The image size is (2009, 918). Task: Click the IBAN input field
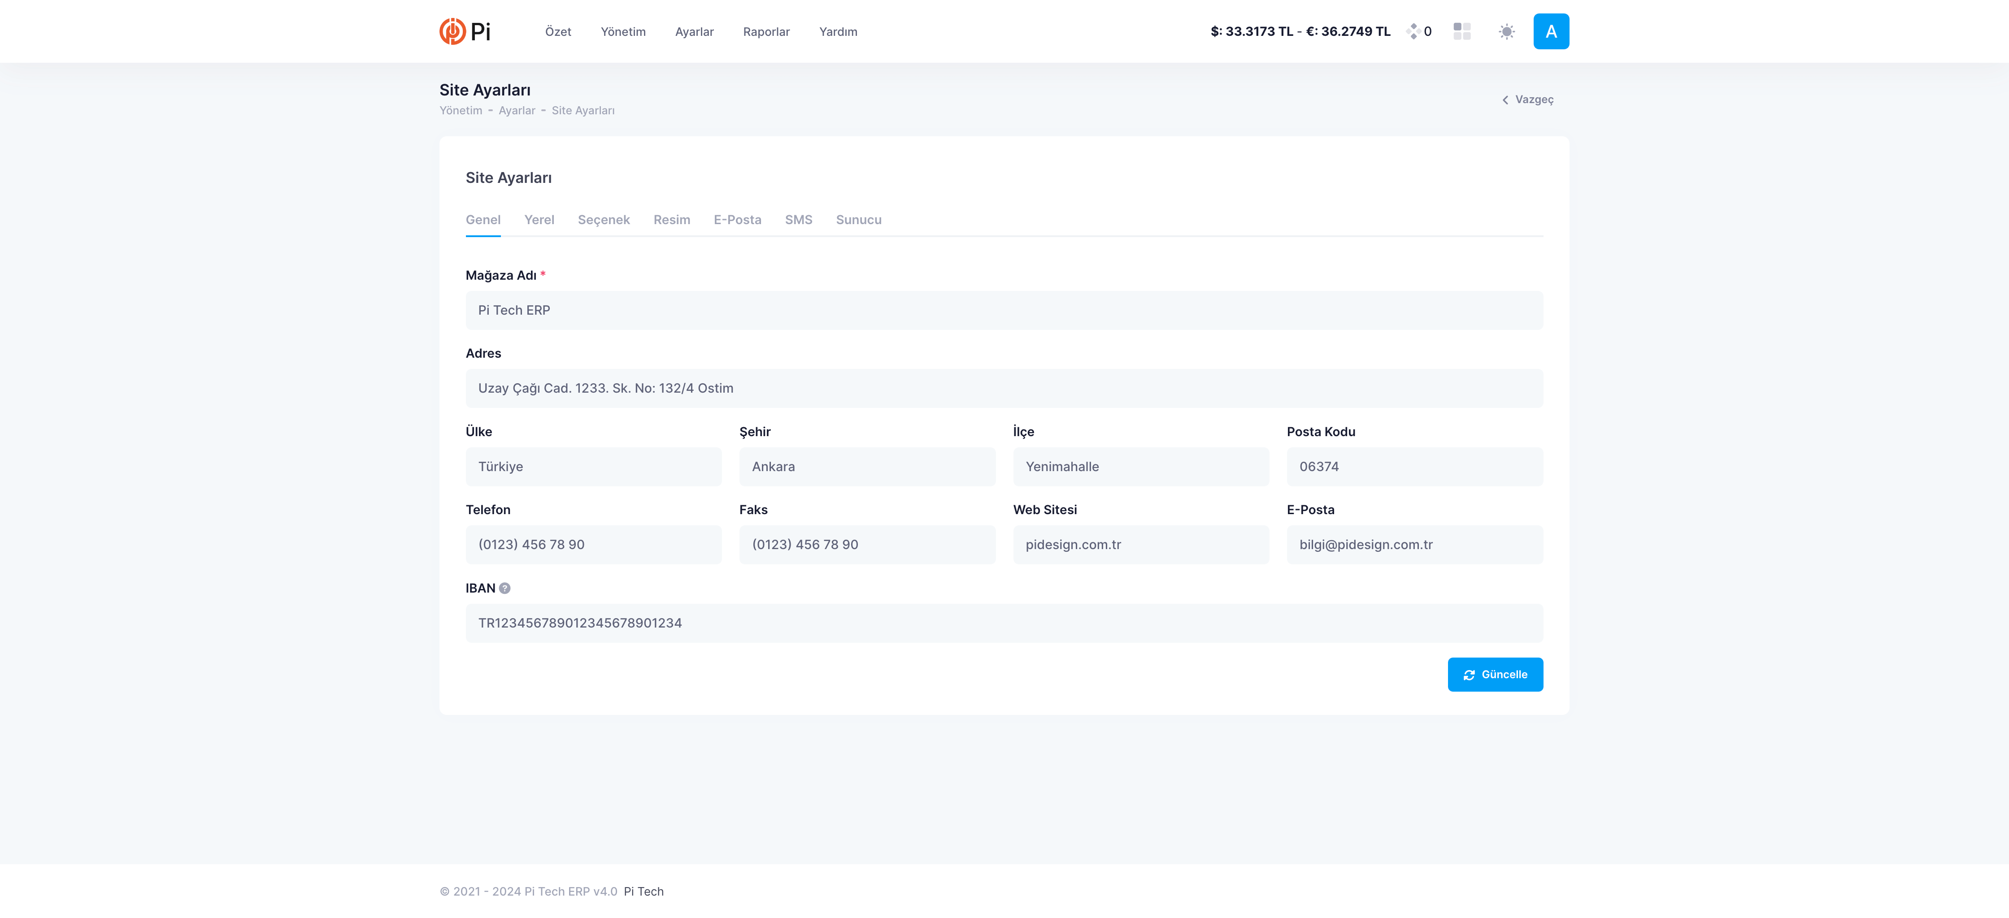1004,624
